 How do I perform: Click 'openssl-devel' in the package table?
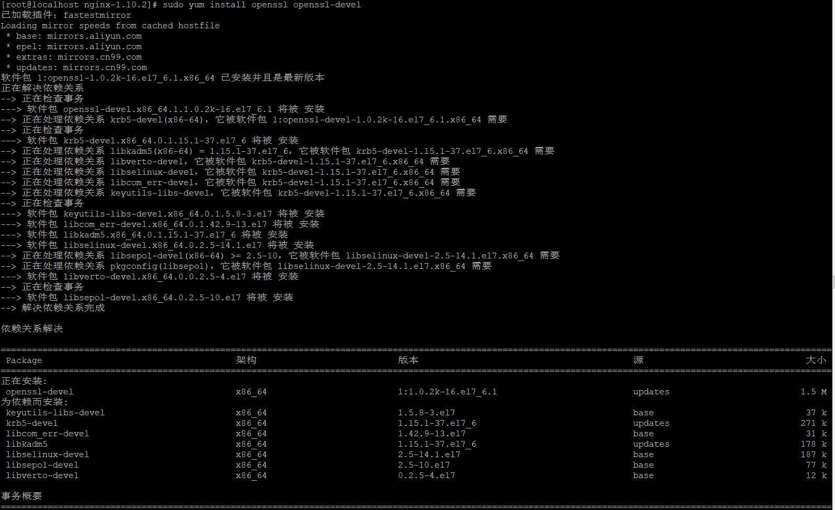point(40,392)
